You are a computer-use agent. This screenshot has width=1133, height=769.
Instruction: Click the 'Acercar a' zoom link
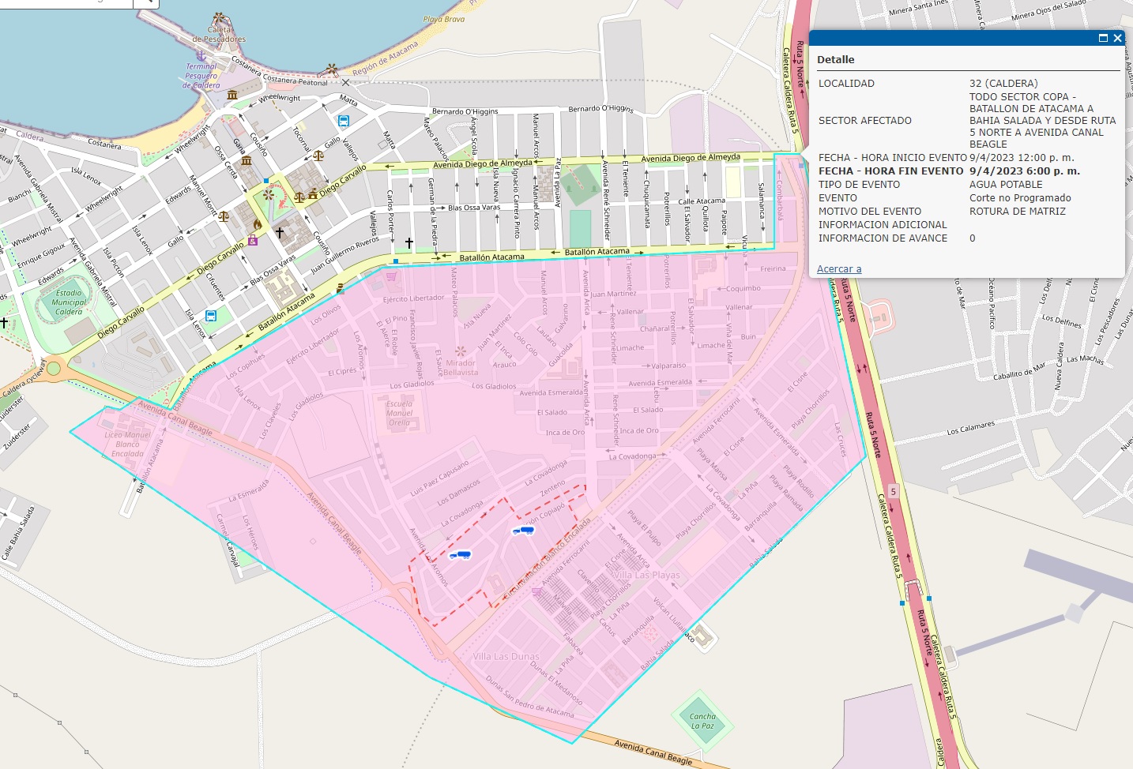[839, 269]
